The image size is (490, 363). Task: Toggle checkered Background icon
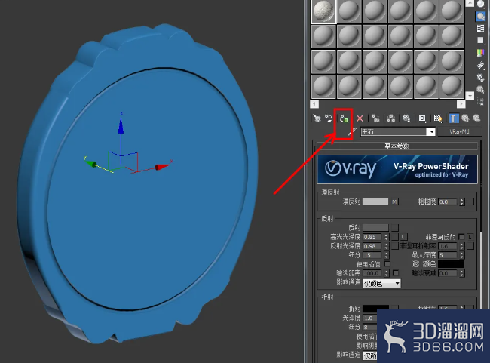481,29
